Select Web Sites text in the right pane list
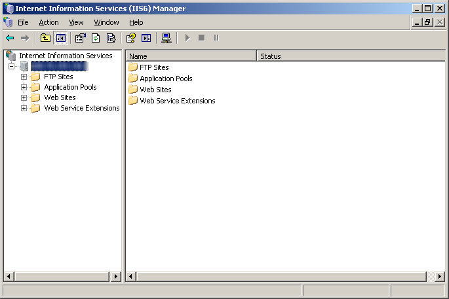The image size is (449, 299). pyautogui.click(x=155, y=90)
